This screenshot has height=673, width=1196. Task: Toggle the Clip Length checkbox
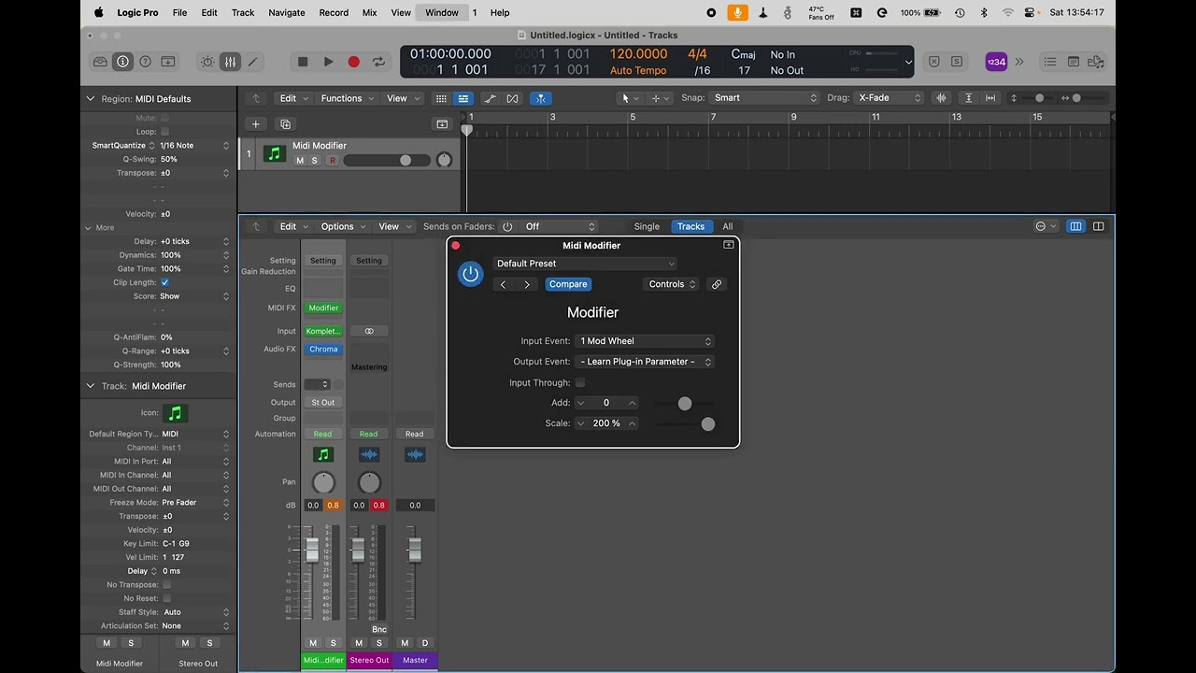[x=165, y=282]
